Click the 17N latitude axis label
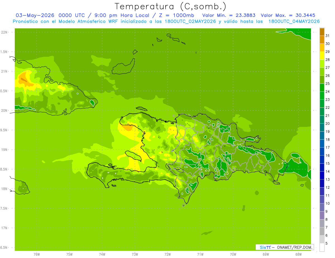335x258 pixels. point(4,228)
